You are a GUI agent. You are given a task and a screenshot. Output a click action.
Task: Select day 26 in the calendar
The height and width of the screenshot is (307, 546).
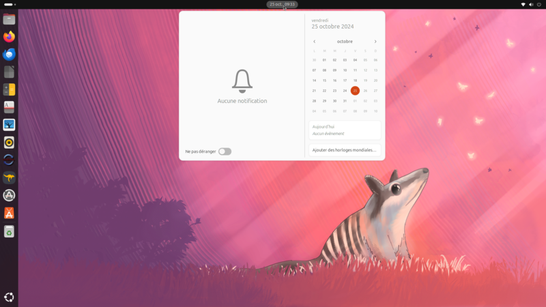[x=365, y=91]
